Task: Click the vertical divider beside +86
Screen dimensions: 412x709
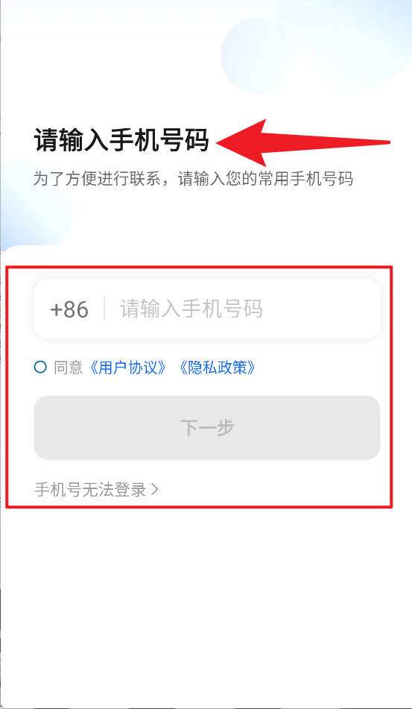Action: coord(104,309)
